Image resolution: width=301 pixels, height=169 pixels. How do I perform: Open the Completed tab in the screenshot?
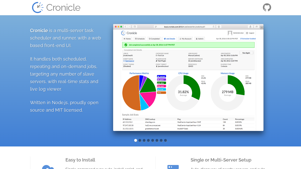154,39
